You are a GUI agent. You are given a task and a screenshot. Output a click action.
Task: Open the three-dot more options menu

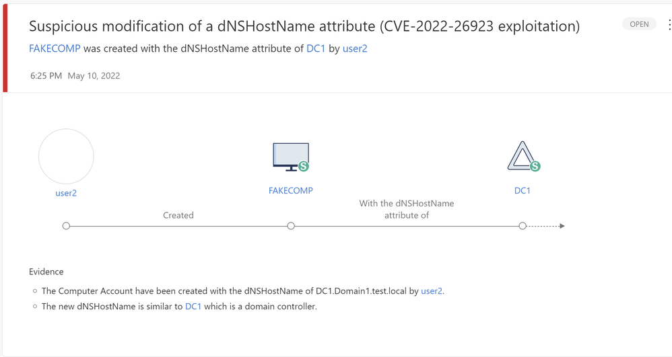click(x=669, y=24)
